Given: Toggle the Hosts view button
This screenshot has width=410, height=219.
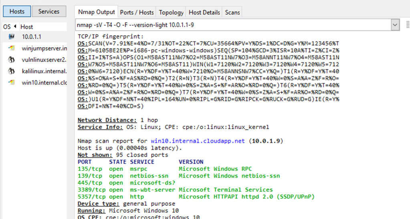Looking at the screenshot, I should [x=17, y=12].
